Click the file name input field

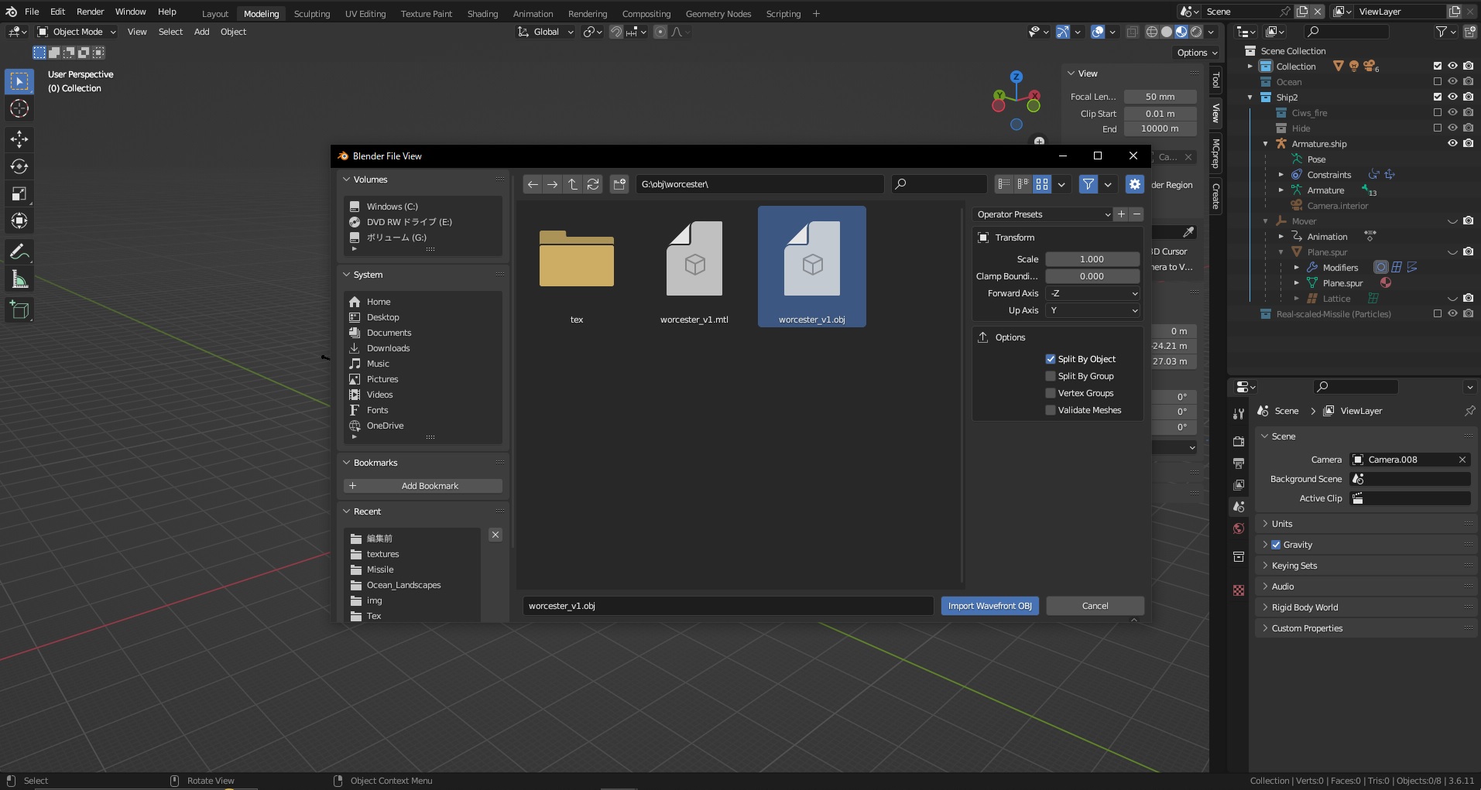728,606
